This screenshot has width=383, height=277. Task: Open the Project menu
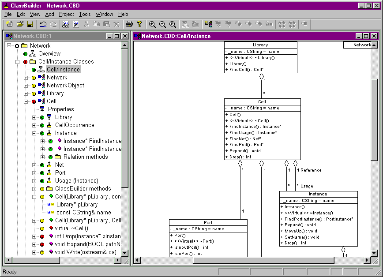[x=66, y=14]
